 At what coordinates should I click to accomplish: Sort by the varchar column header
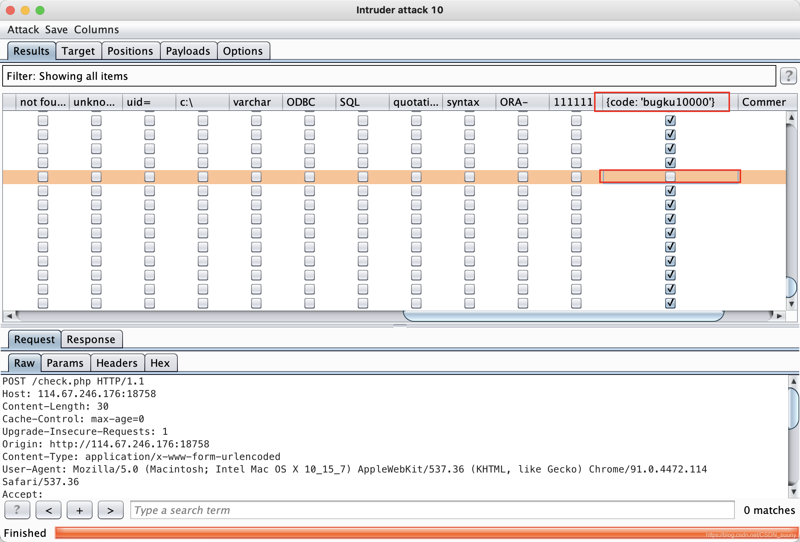coord(256,102)
